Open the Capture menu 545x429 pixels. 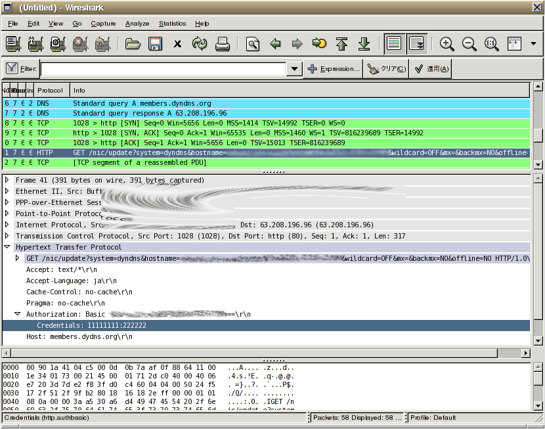(x=103, y=23)
